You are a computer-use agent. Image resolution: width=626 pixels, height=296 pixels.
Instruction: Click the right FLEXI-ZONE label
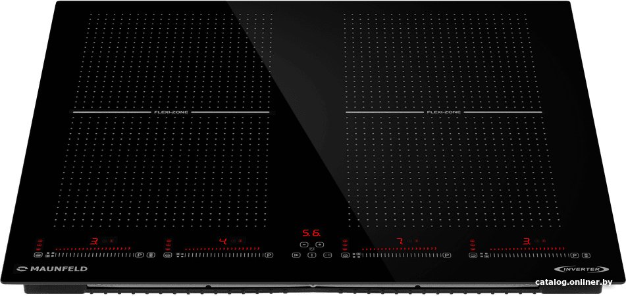pyautogui.click(x=444, y=112)
